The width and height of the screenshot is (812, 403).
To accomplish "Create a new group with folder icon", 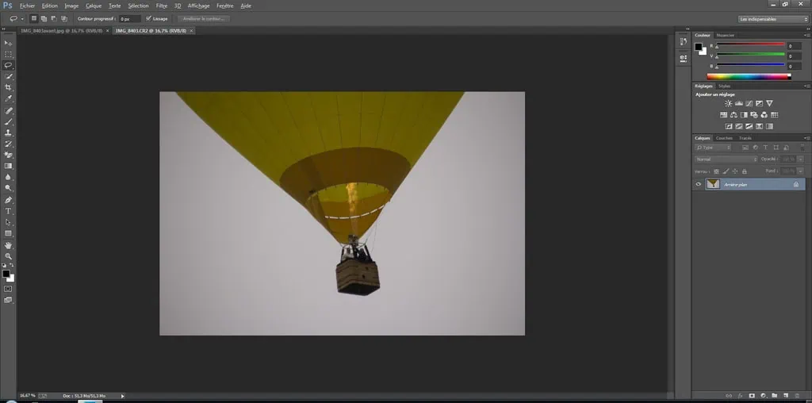I will (x=774, y=394).
